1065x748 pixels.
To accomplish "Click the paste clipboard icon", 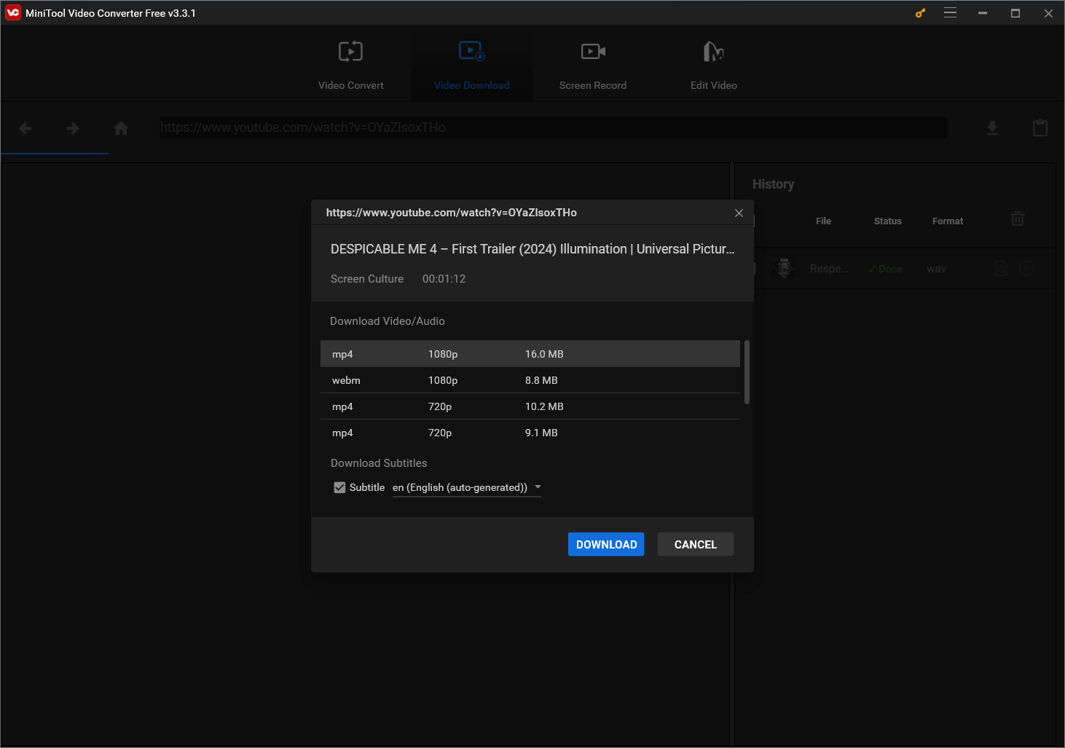I will pos(1040,128).
